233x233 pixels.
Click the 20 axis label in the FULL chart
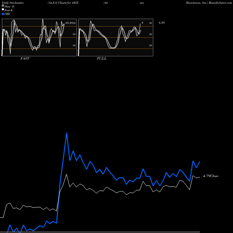(x=151, y=45)
